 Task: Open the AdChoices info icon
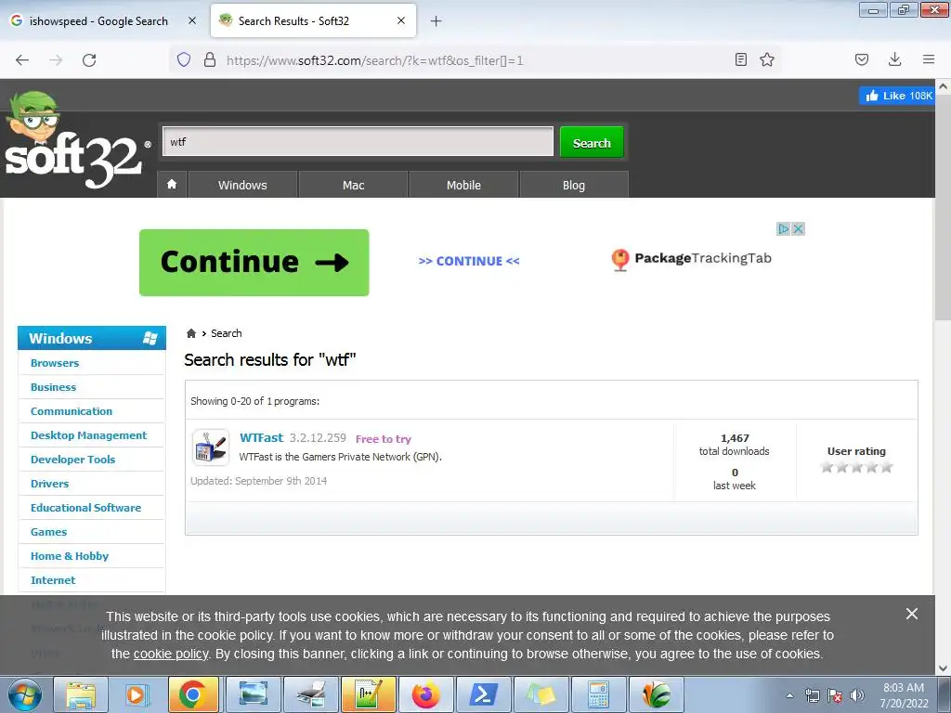[784, 228]
